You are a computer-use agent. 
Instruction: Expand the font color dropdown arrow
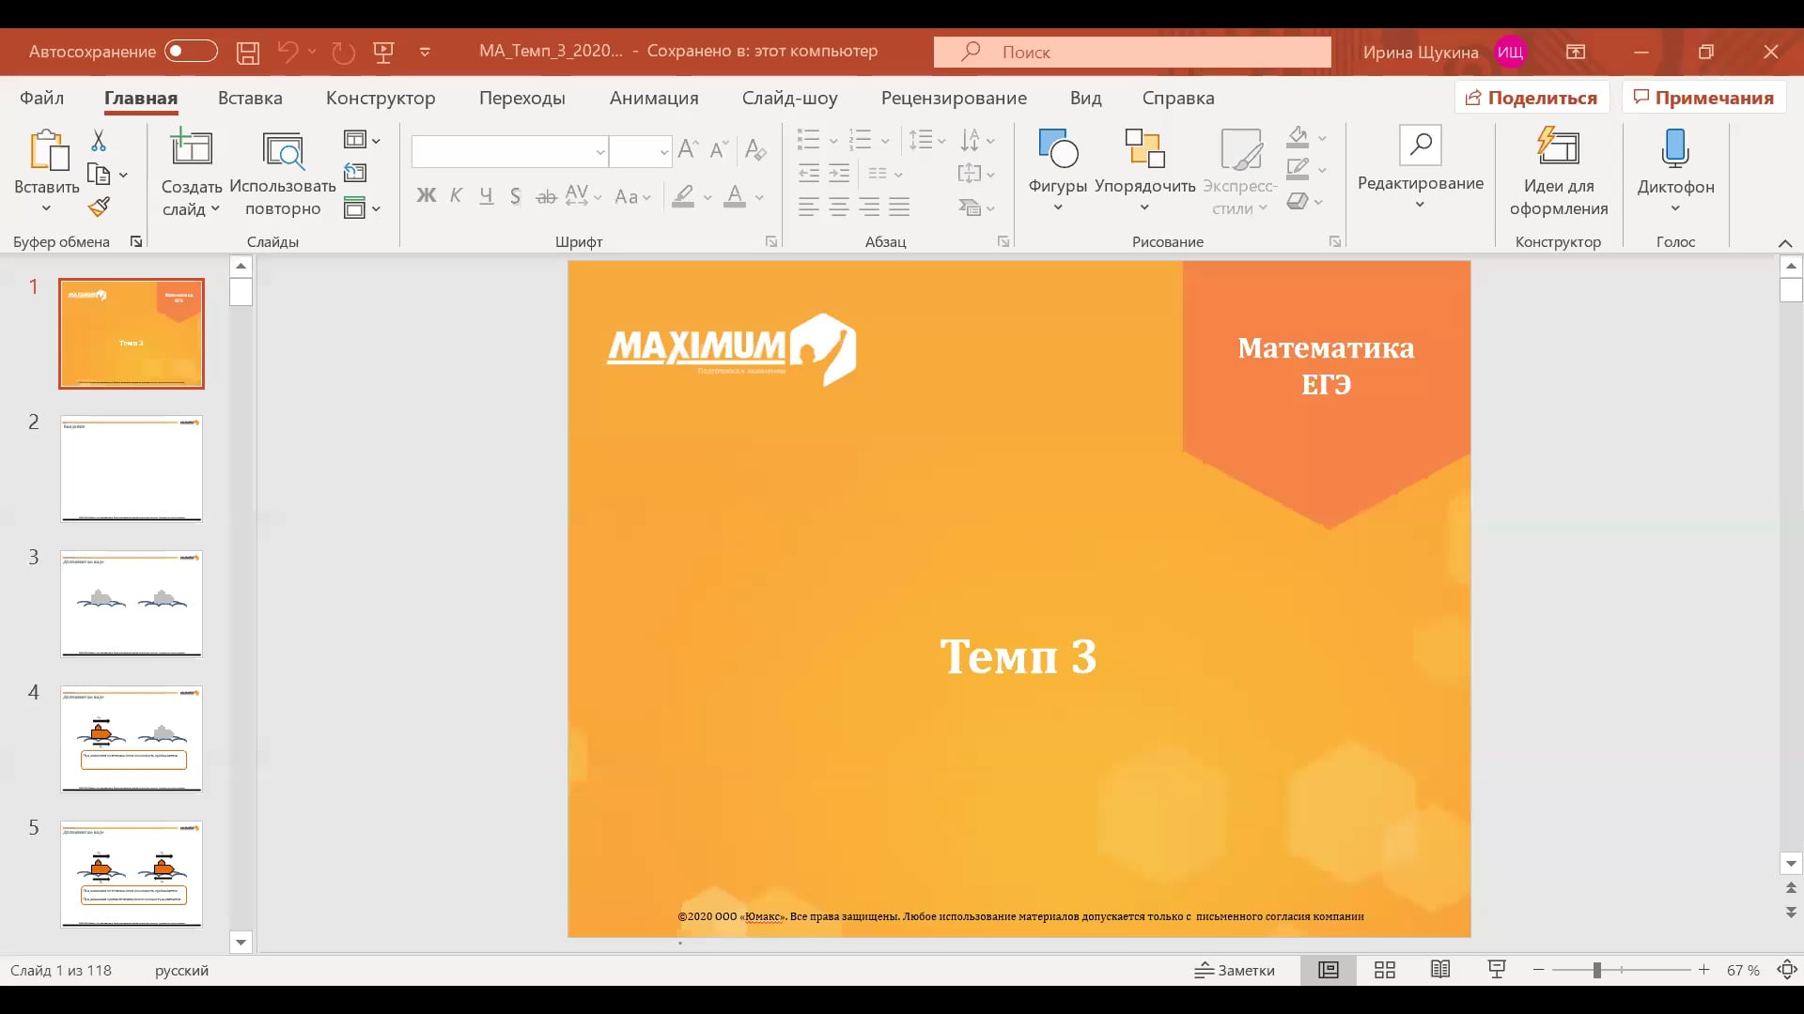pos(757,198)
